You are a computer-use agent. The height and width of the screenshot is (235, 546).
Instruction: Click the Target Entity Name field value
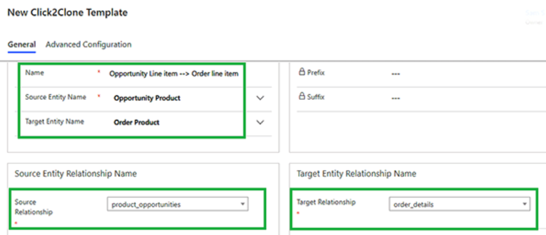(137, 122)
